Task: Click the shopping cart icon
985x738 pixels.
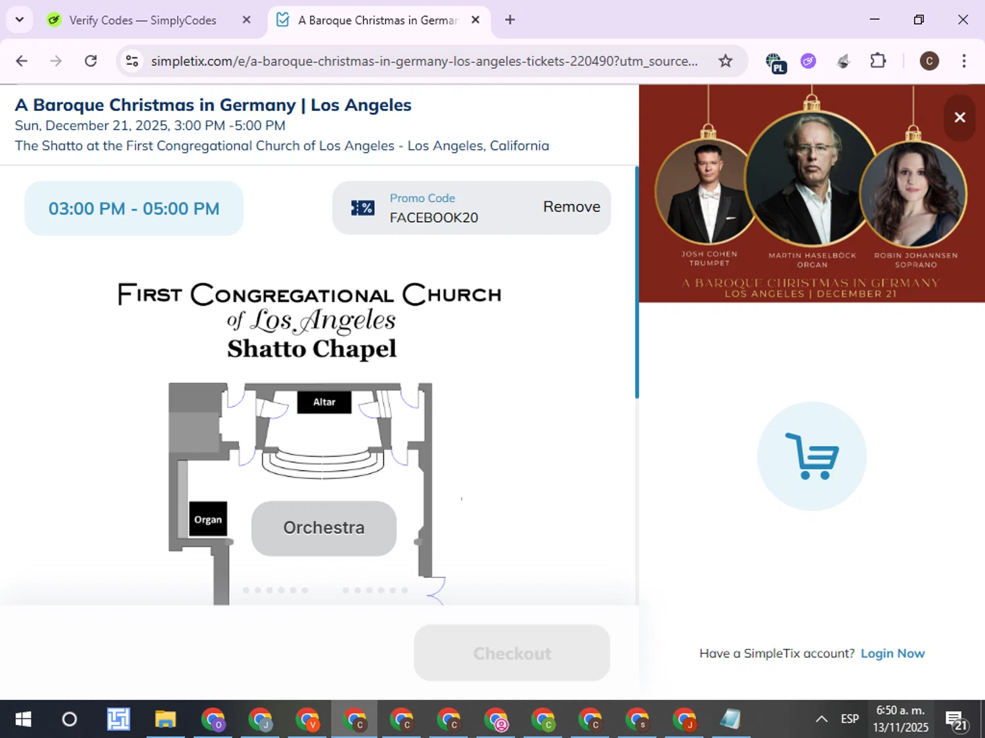Action: tap(812, 456)
